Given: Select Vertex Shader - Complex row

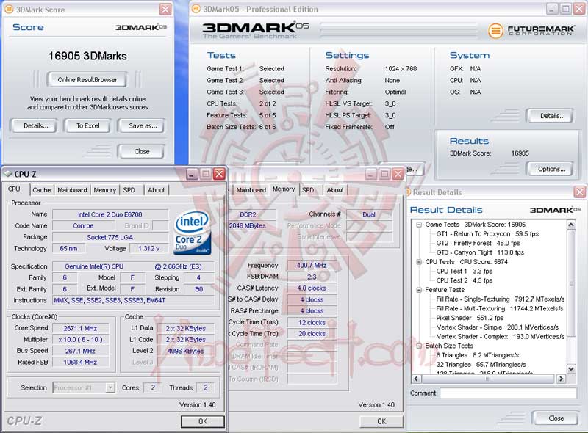Looking at the screenshot, I should (501, 336).
